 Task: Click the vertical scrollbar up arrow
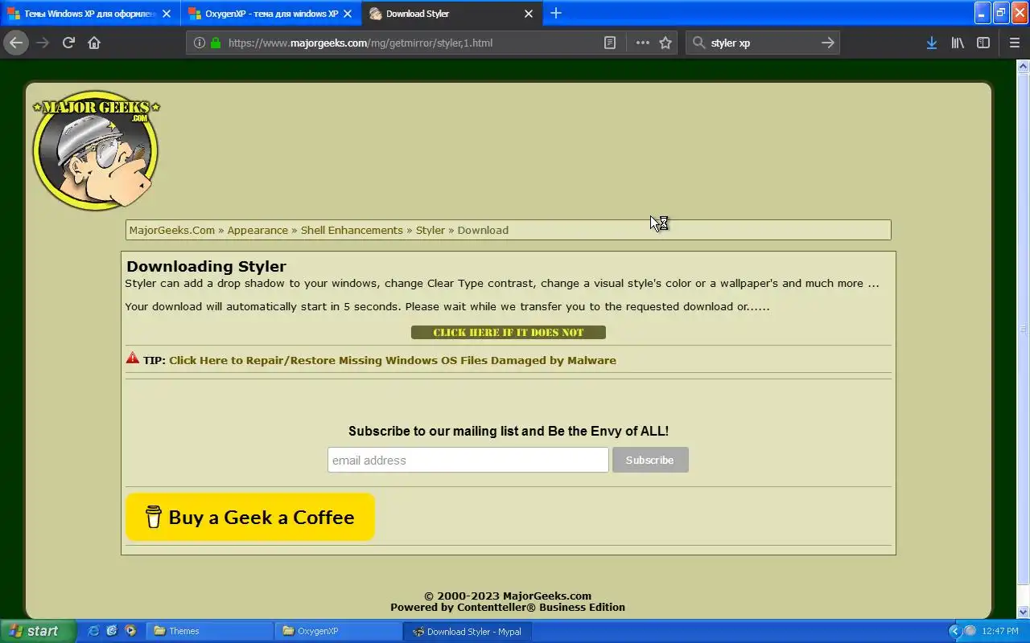[1024, 66]
